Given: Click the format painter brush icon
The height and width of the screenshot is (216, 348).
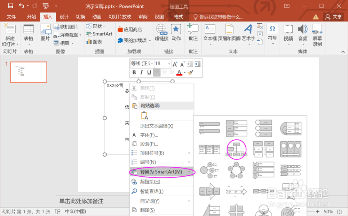Looking at the screenshot, I should click(190, 73).
